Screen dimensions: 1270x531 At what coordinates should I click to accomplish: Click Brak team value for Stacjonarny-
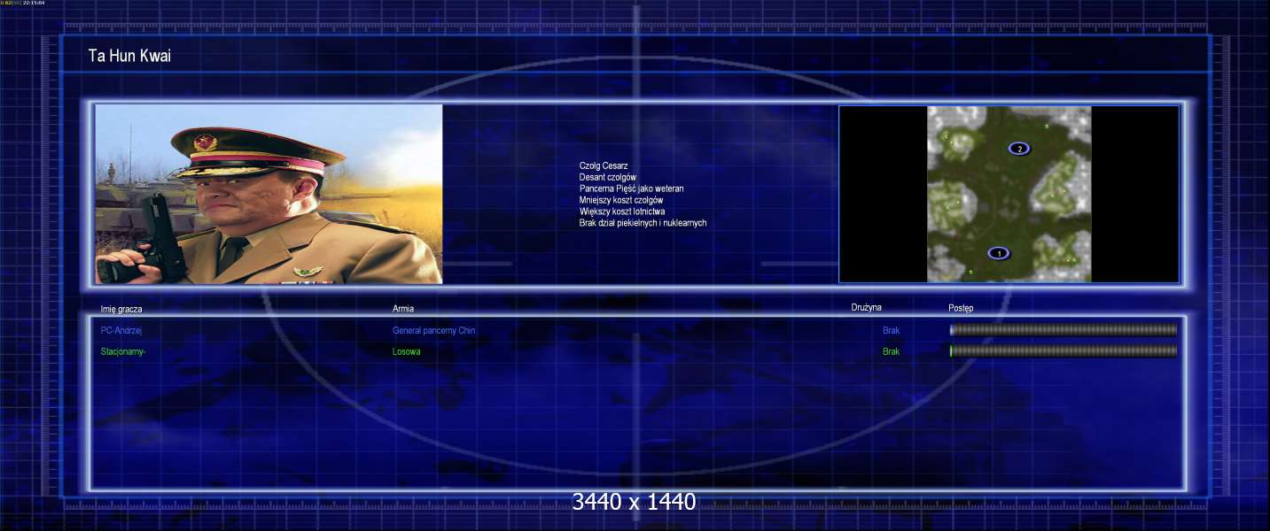click(x=891, y=351)
